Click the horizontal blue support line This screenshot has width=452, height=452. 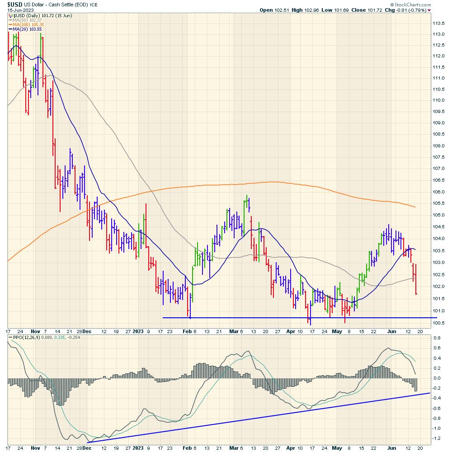pos(271,318)
